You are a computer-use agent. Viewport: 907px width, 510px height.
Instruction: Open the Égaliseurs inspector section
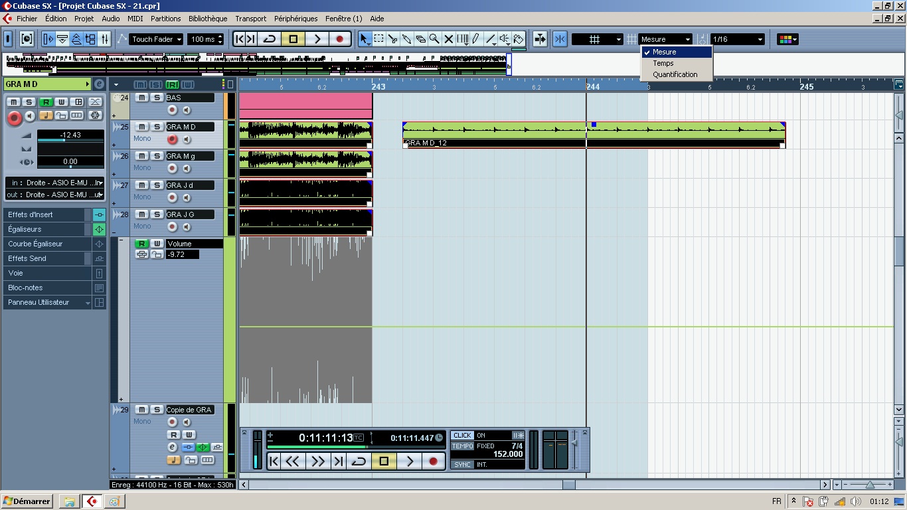click(x=46, y=229)
